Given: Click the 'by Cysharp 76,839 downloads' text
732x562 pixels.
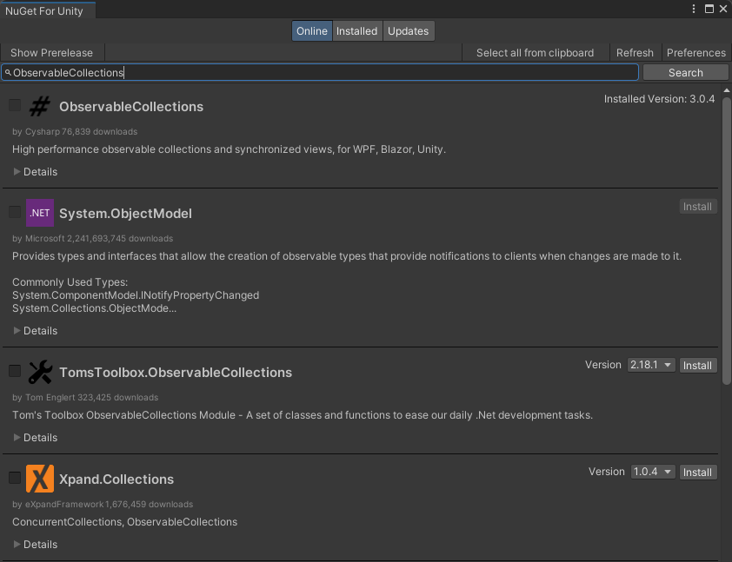Looking at the screenshot, I should tap(75, 131).
